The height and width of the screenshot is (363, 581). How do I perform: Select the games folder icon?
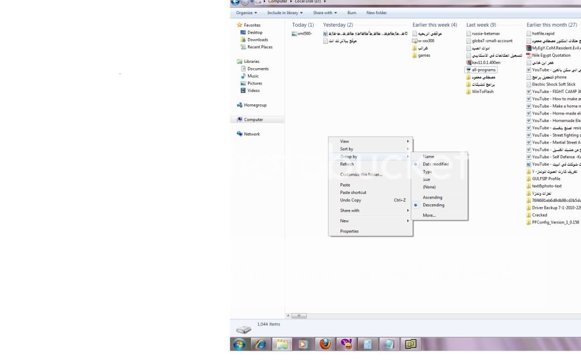[x=415, y=56]
